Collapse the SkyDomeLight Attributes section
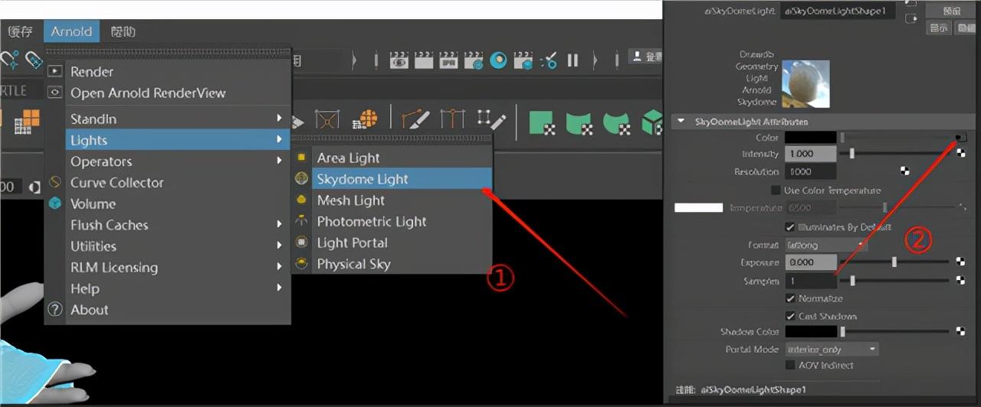Screen dimensions: 981x407 [x=681, y=122]
